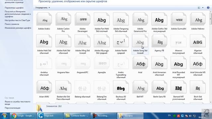Select the Agency FB font icon

pos(159,41)
